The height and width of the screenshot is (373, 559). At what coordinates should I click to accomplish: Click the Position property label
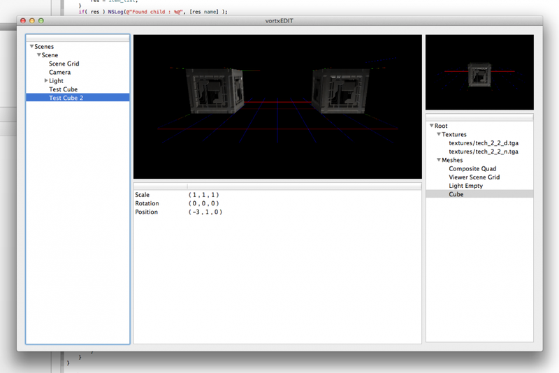click(x=146, y=212)
